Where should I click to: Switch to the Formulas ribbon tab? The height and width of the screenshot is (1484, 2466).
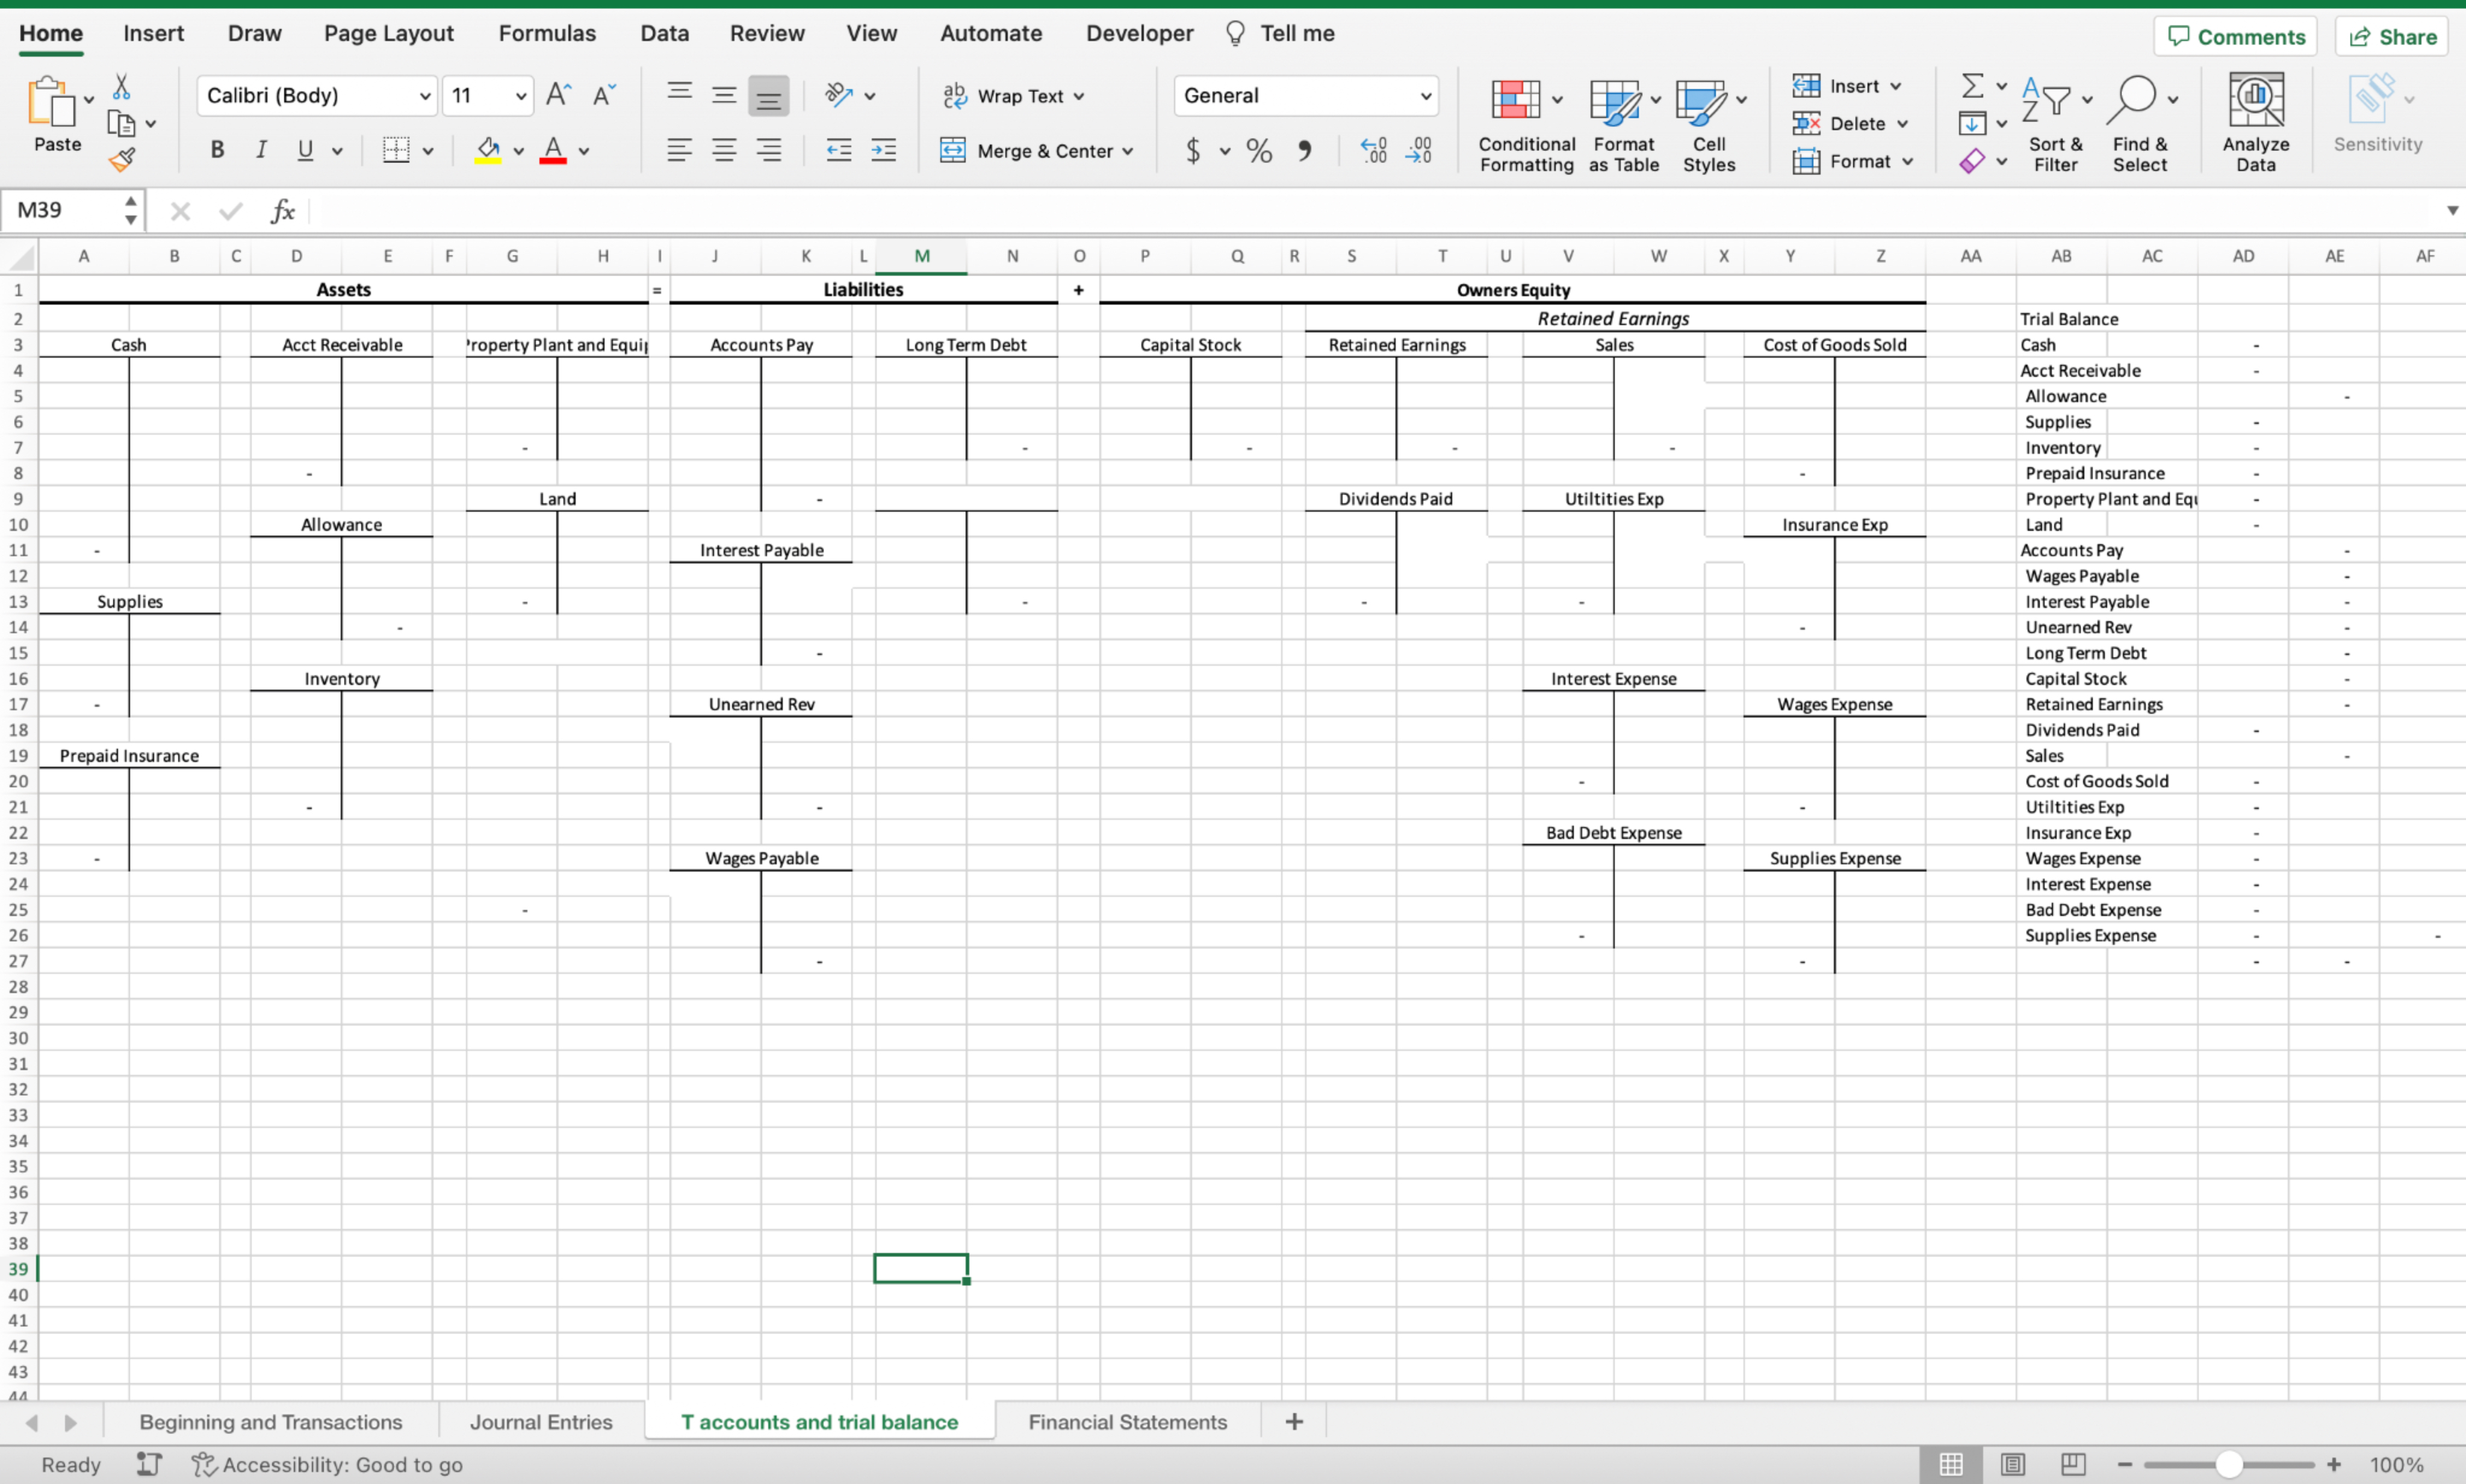click(547, 33)
